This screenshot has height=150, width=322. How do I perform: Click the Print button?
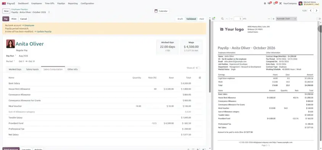click(x=14, y=19)
